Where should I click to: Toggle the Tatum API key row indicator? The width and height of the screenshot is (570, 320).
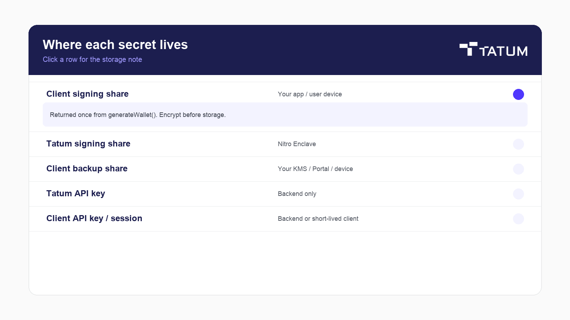click(518, 194)
